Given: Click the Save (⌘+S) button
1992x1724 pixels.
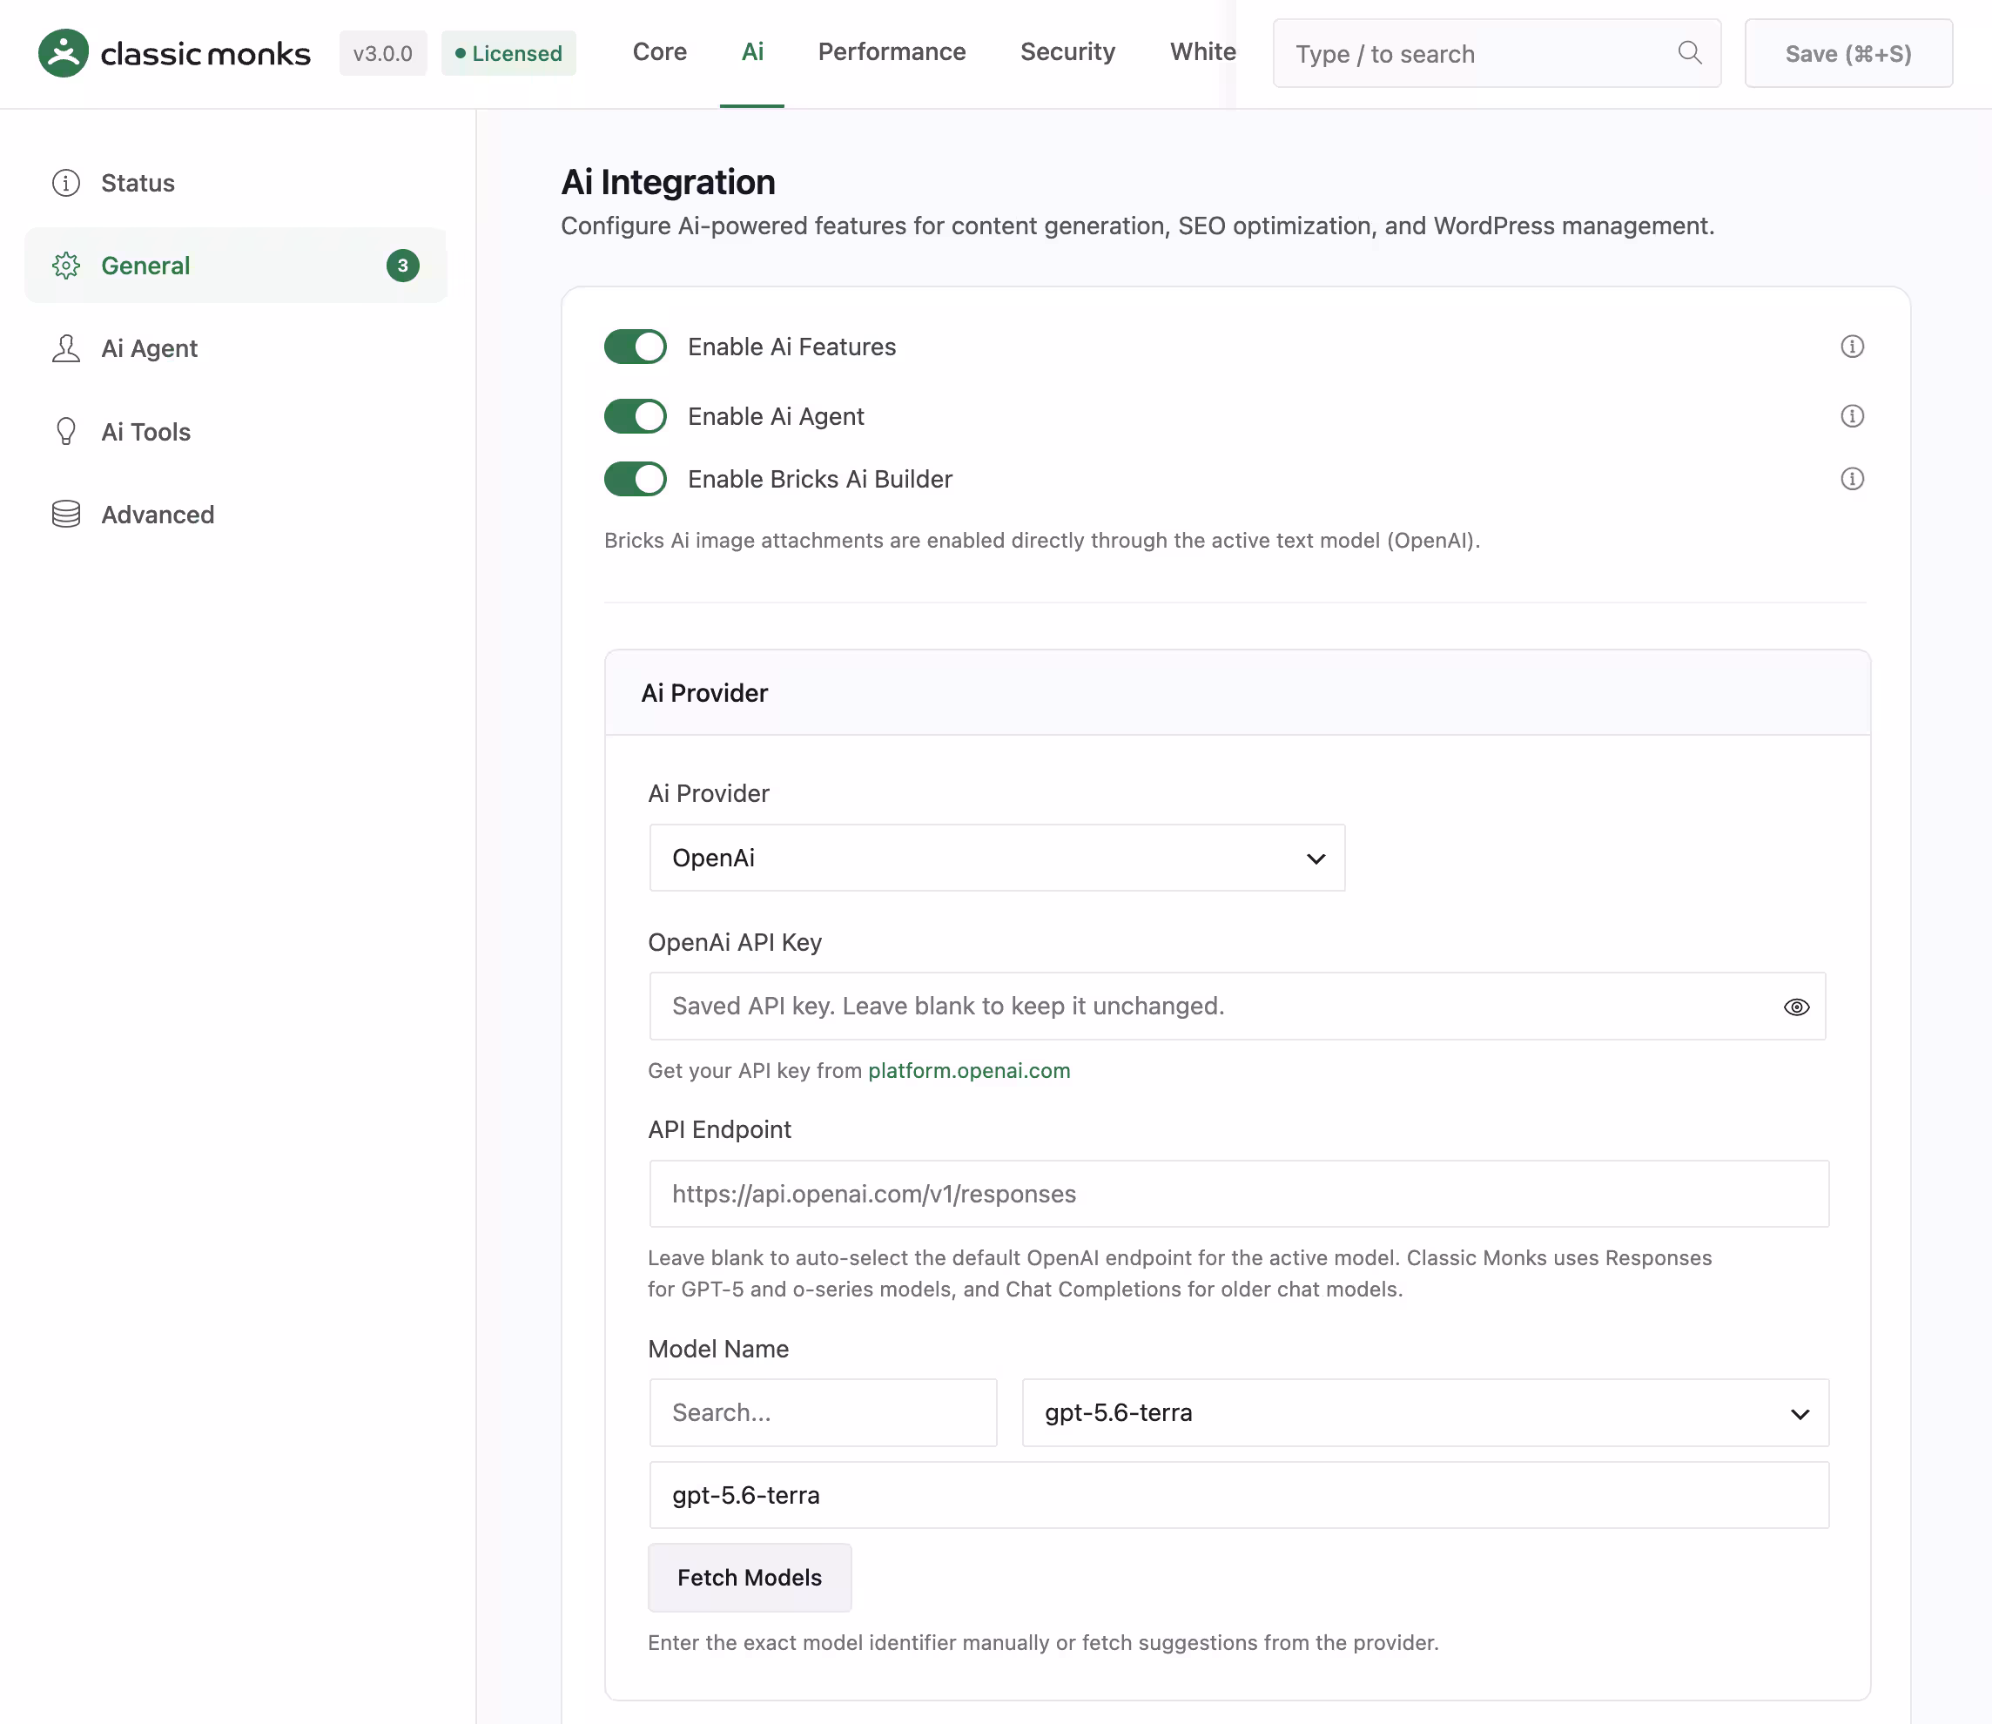Looking at the screenshot, I should pyautogui.click(x=1847, y=53).
